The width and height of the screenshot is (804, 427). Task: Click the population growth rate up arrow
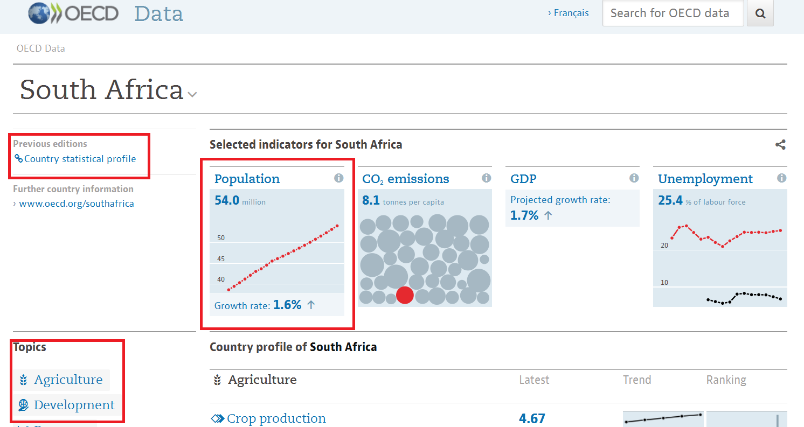311,305
